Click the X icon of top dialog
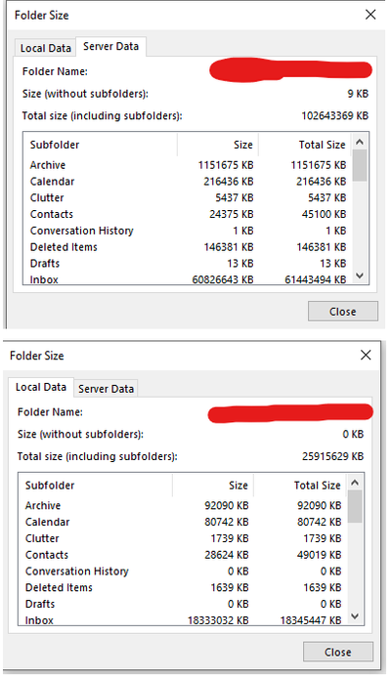Image resolution: width=391 pixels, height=678 pixels. coord(370,15)
